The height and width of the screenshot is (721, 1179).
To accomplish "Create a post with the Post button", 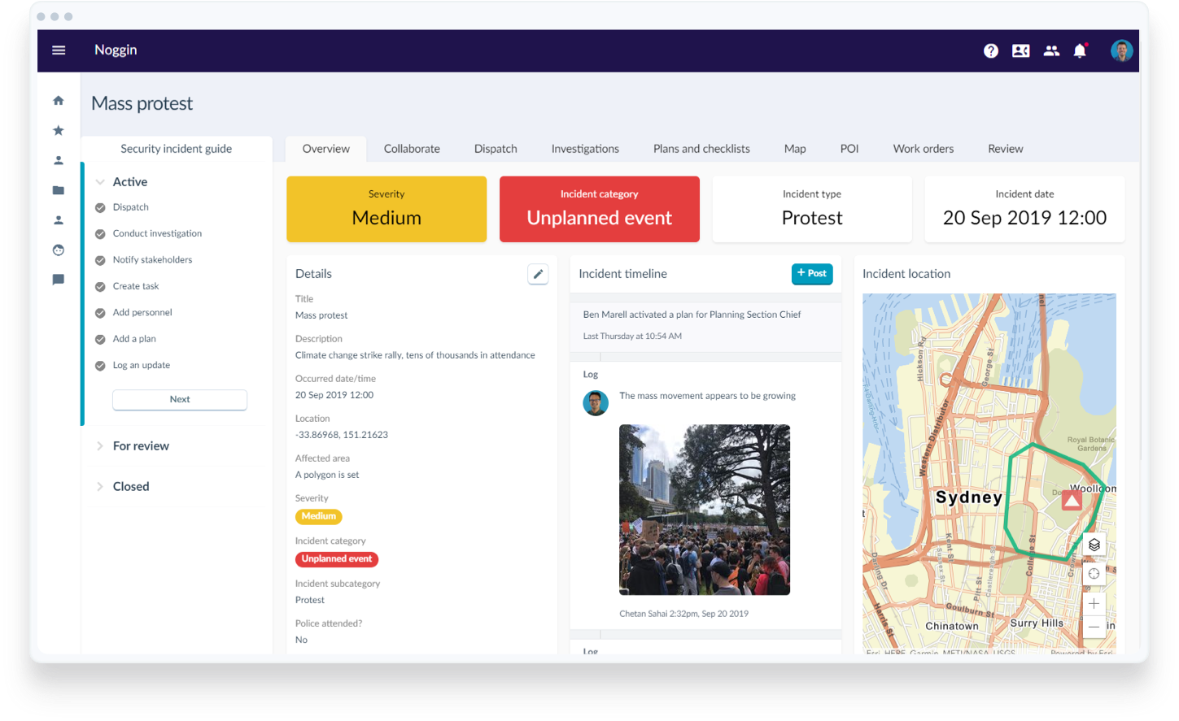I will click(811, 274).
